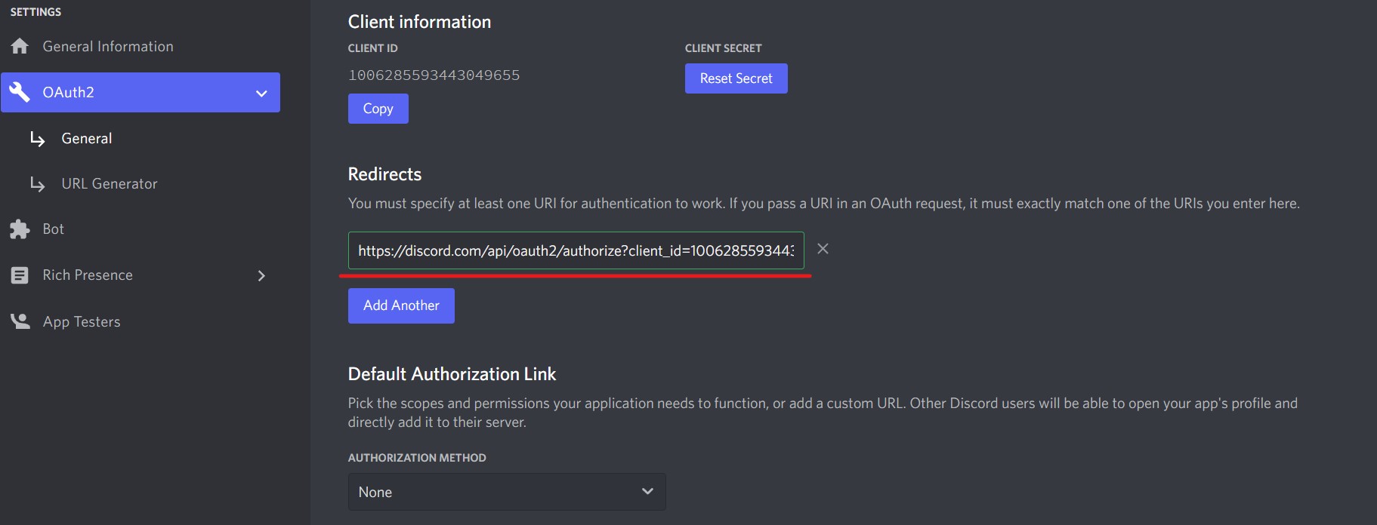Click the arrow icon beside URL Generator

click(37, 184)
